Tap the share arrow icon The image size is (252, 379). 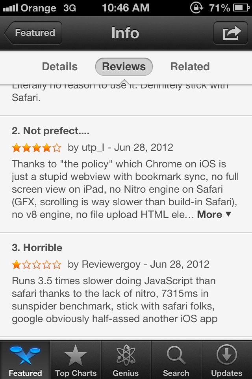(x=231, y=33)
